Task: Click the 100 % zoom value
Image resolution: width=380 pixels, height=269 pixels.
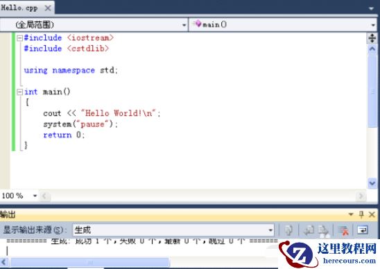Action: tap(12, 196)
